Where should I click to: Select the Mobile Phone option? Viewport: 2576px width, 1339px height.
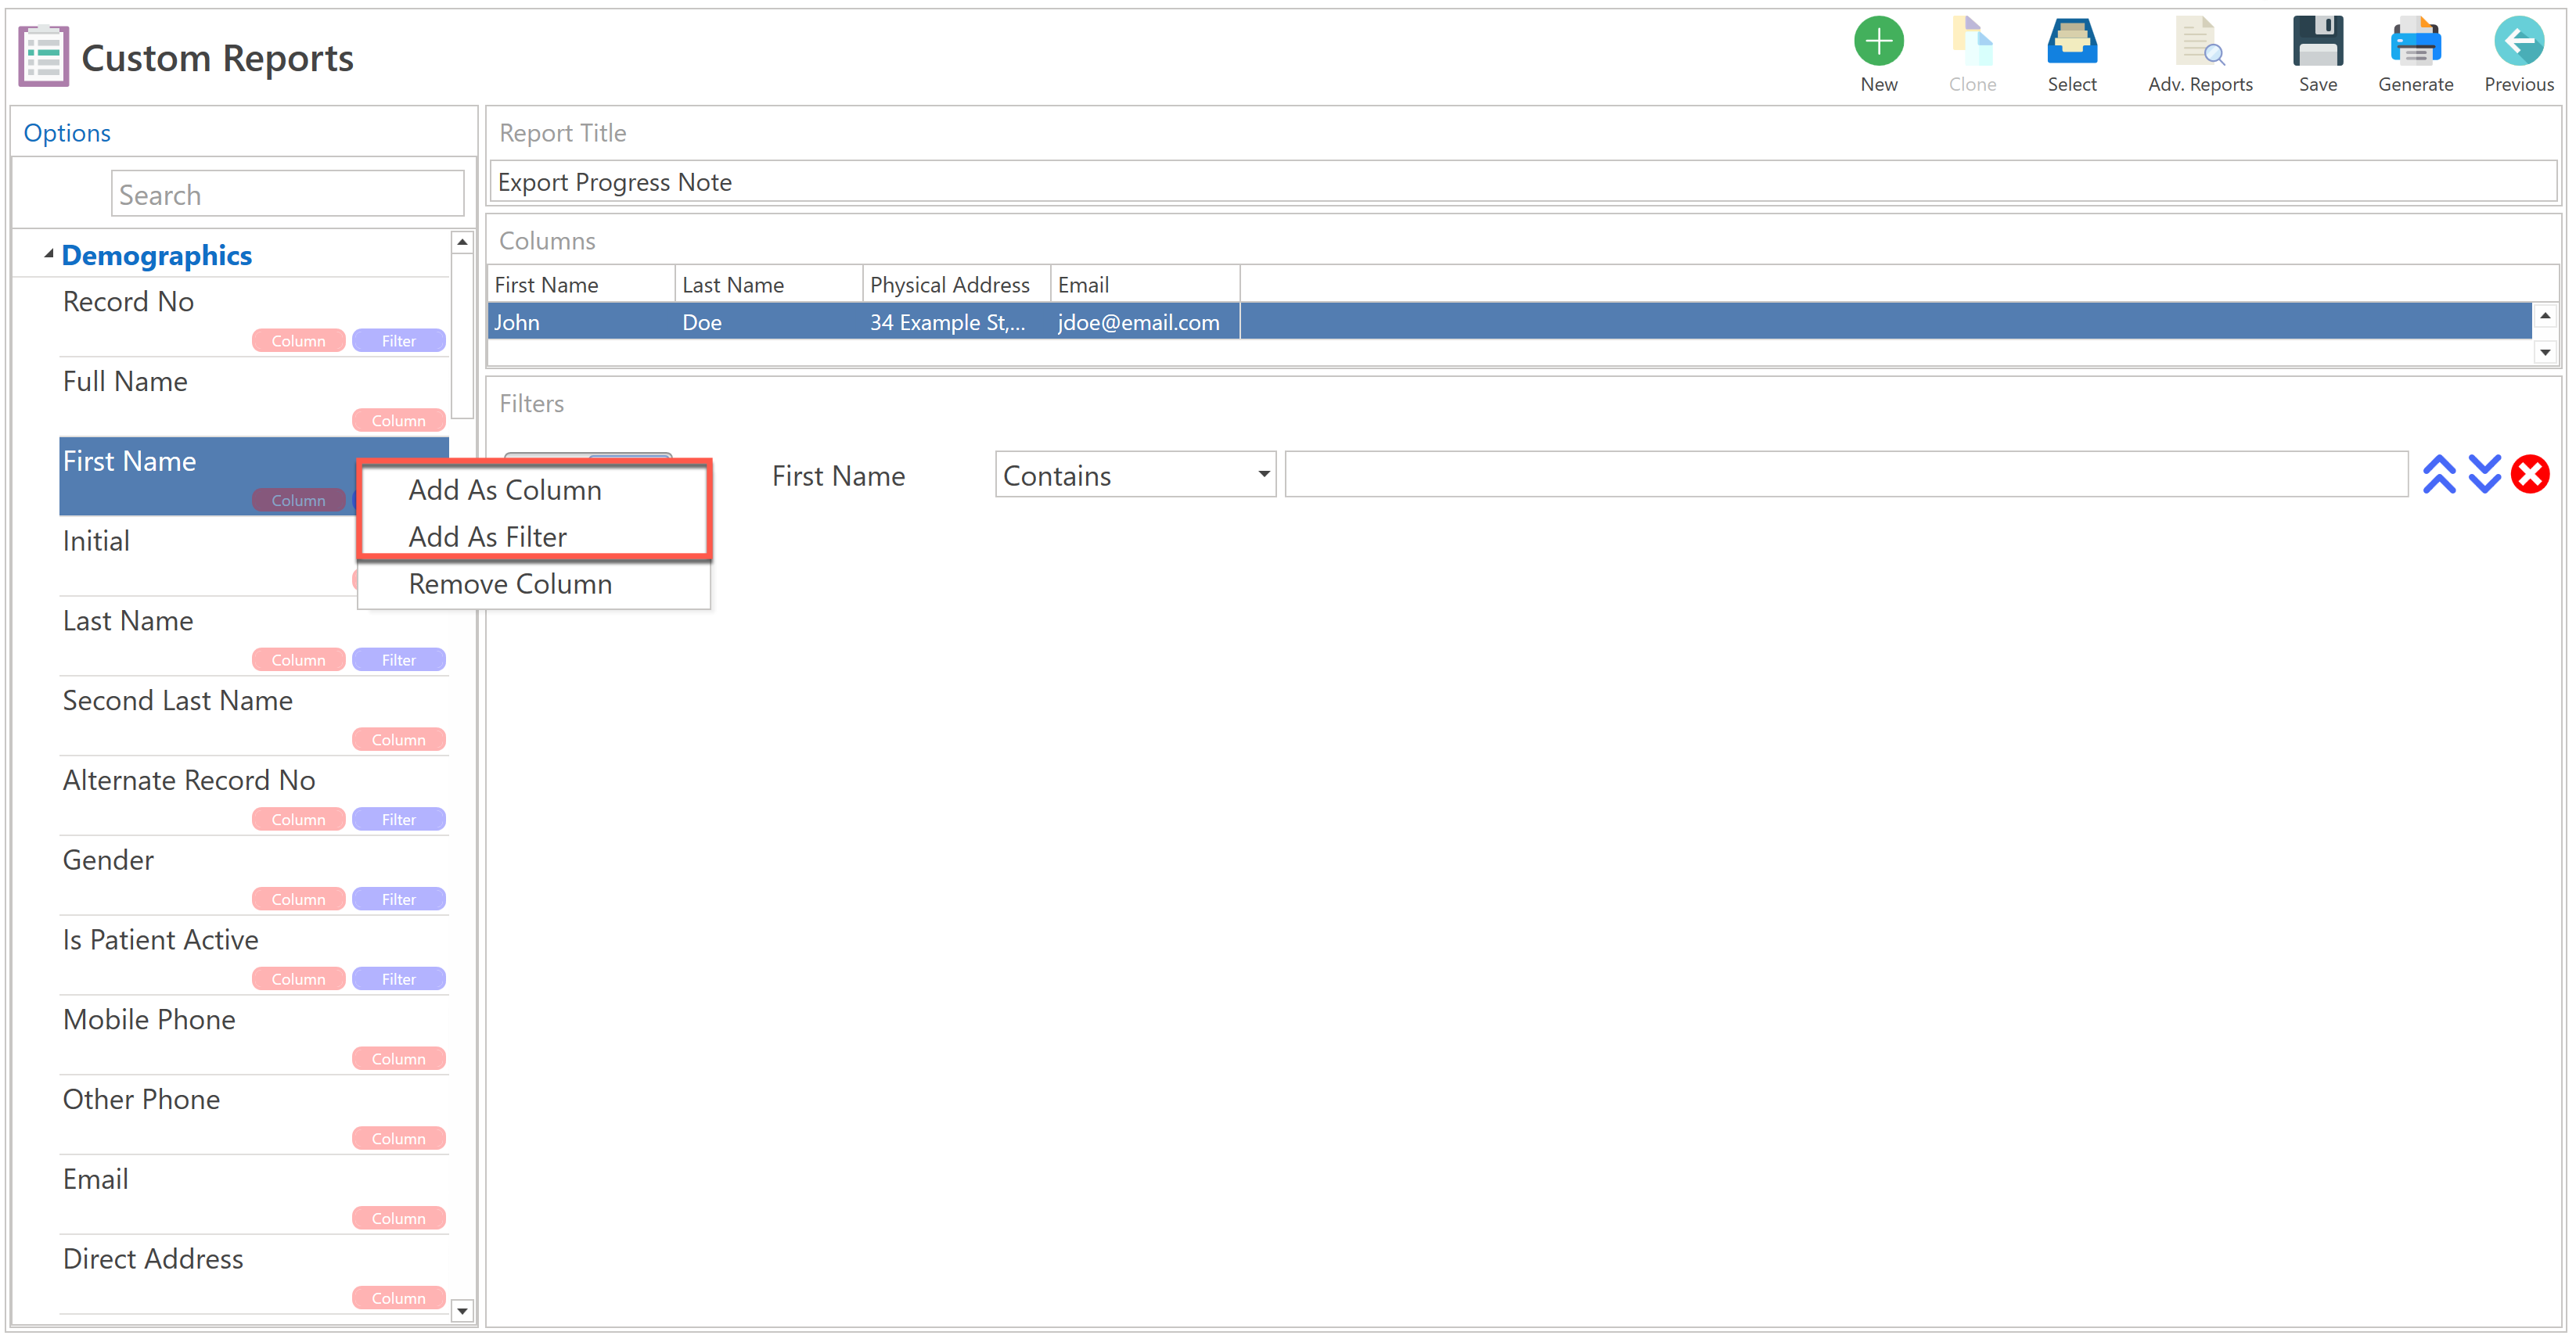[149, 1019]
